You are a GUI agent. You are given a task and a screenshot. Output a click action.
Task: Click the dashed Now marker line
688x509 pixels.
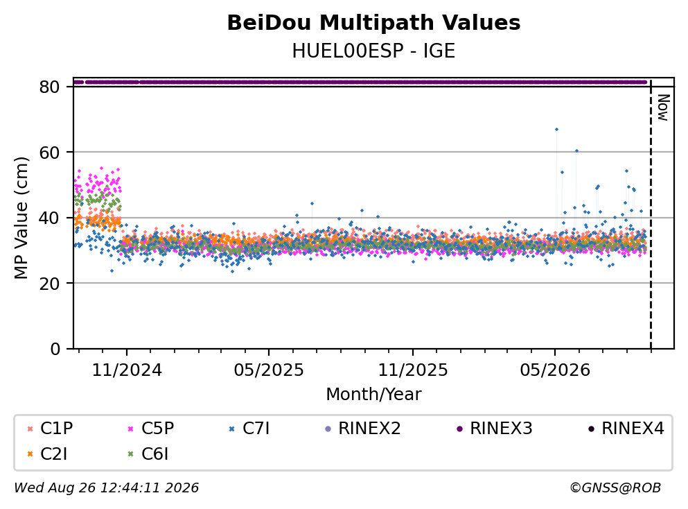pyautogui.click(x=651, y=214)
